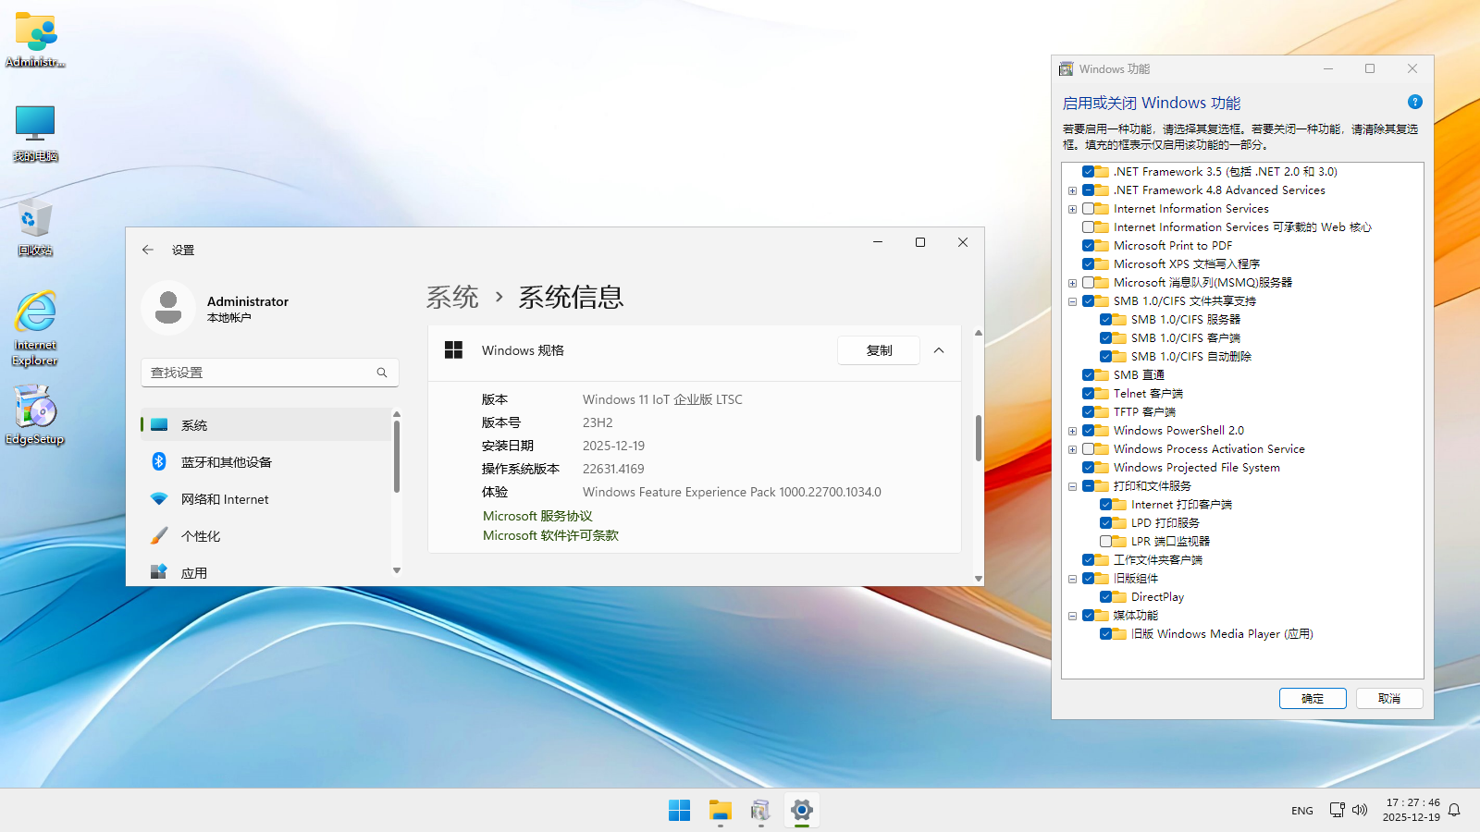Click the Settings gear on taskbar
Image resolution: width=1480 pixels, height=832 pixels.
(802, 811)
